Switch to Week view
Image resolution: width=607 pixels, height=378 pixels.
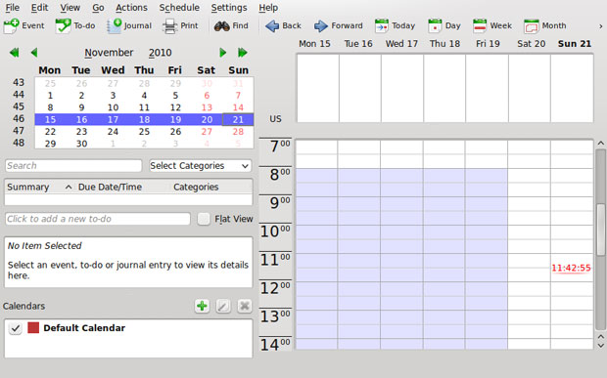(492, 25)
